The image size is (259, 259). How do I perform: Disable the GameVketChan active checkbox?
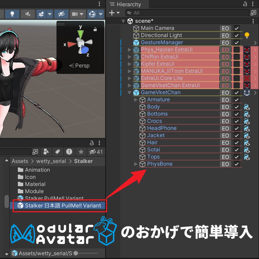[x=236, y=93]
